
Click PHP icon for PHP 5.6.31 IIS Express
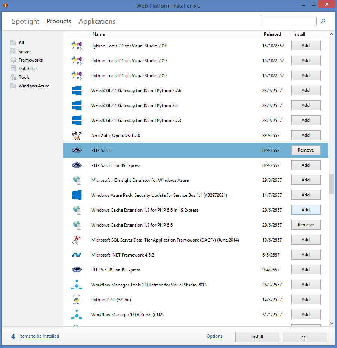tap(77, 165)
